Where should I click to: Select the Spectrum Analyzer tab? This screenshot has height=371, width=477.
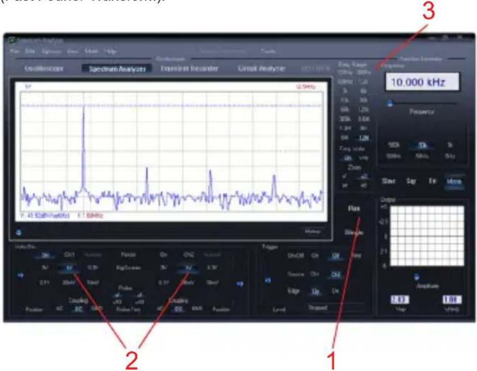(x=117, y=69)
